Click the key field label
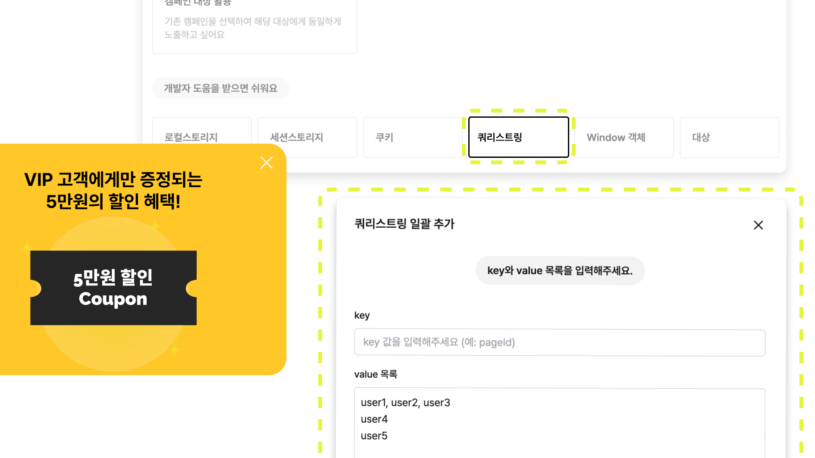This screenshot has height=458, width=815. tap(362, 315)
